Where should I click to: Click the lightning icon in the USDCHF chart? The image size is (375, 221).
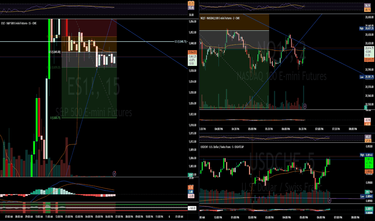[x=330, y=200]
